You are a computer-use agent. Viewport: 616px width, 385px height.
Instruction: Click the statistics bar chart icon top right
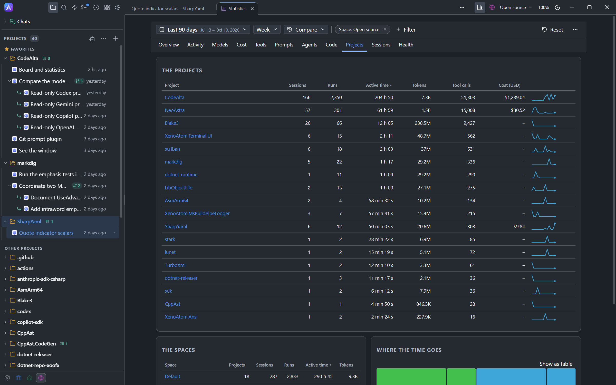(x=480, y=8)
